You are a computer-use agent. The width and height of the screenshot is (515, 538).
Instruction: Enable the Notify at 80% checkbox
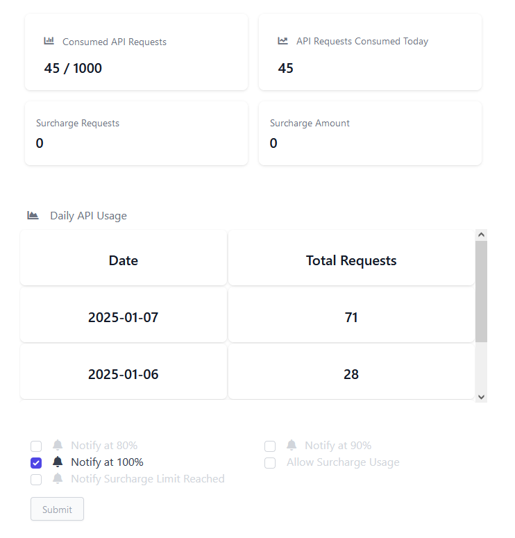click(36, 446)
